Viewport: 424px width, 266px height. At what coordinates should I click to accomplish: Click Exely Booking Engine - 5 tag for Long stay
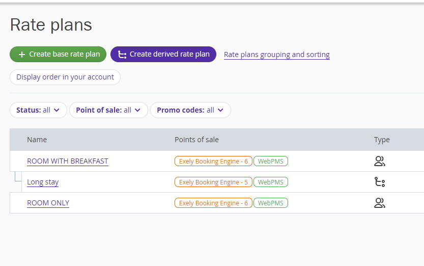[213, 182]
